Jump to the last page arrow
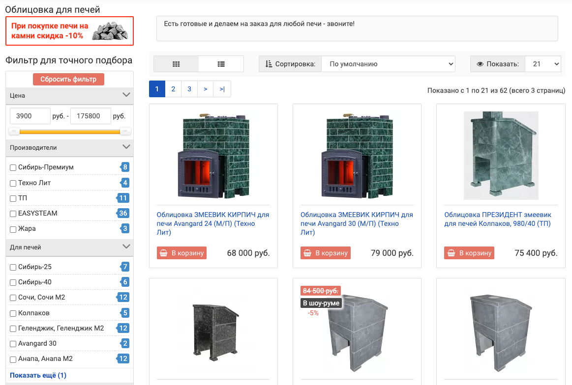 coord(222,89)
